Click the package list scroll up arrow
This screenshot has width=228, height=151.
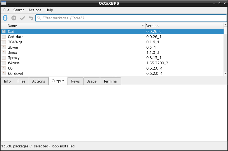[226, 24]
